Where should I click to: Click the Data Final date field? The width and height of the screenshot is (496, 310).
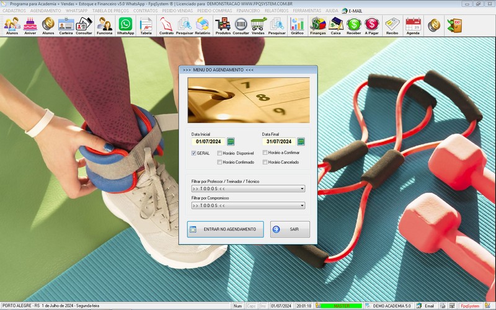[x=278, y=141]
